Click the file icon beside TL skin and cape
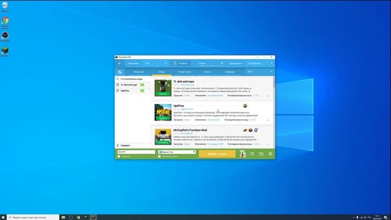The image size is (391, 220). point(118,85)
